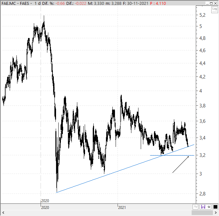Click the 'm: 3,288' minimum value

coord(113,3)
